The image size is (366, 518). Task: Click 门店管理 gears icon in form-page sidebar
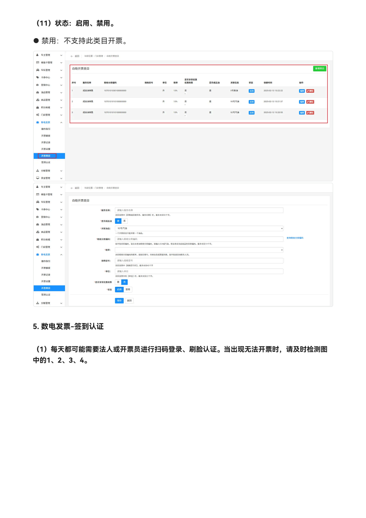coord(38,247)
